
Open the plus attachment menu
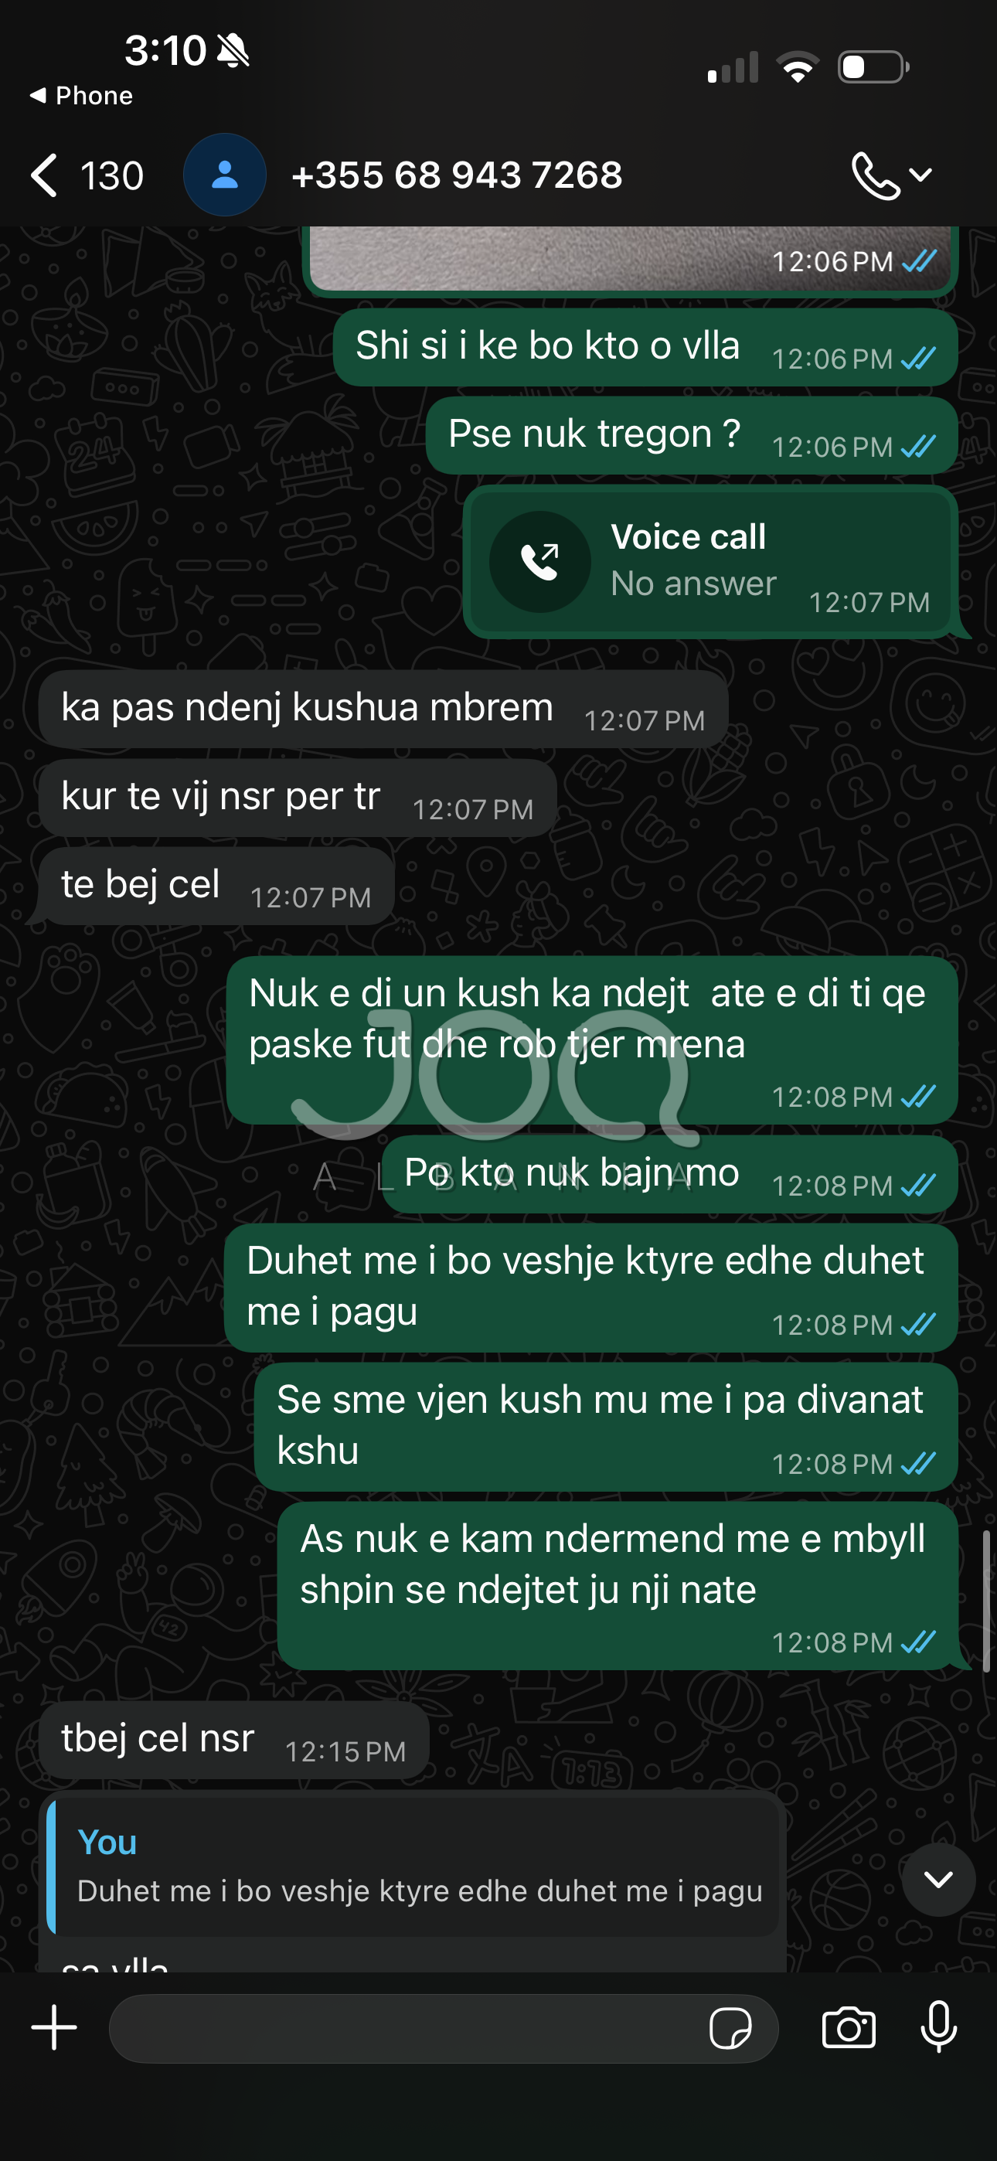click(55, 2027)
